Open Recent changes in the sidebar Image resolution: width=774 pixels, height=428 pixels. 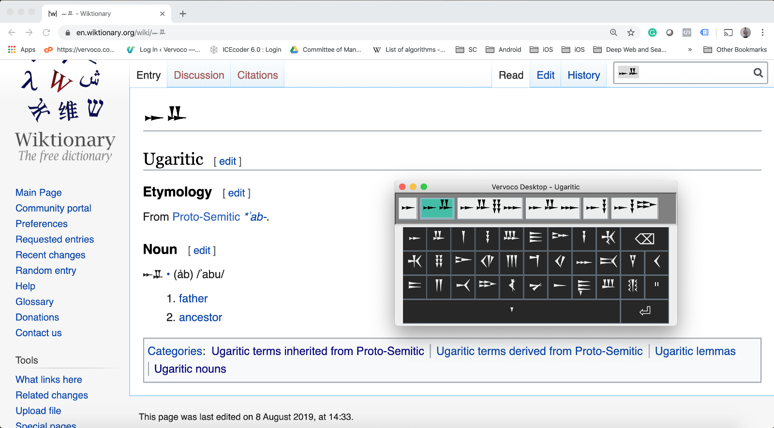click(x=50, y=255)
